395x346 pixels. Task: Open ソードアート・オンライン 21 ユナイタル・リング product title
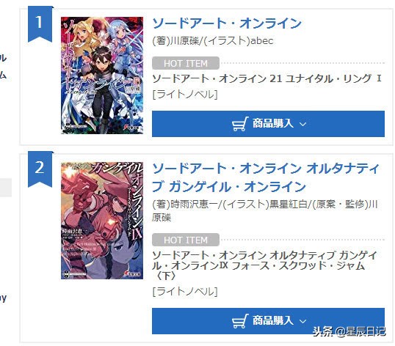point(267,78)
